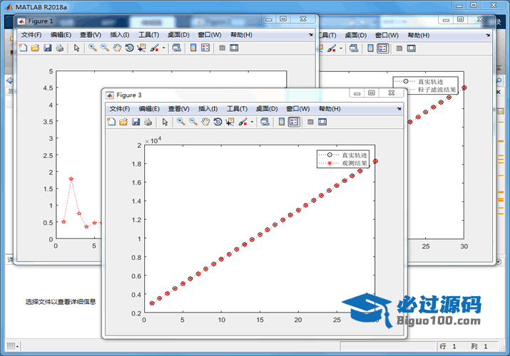Insert Colorbar icon in Figure 3

[x=282, y=122]
